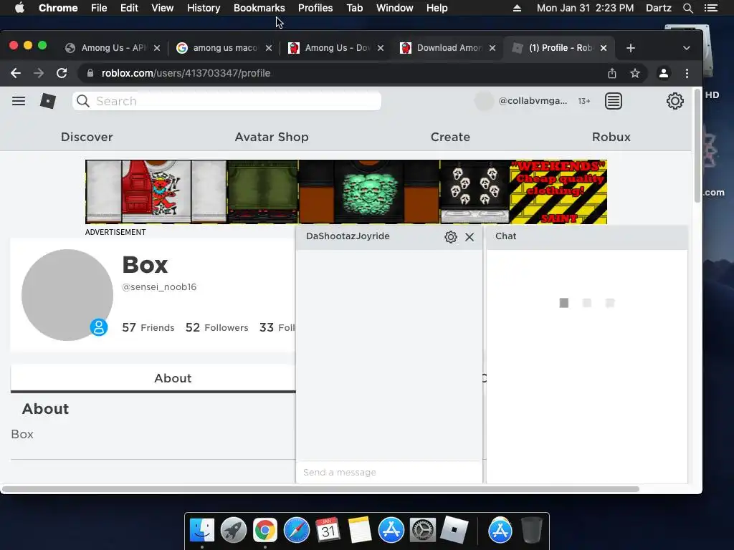
Task: Open Avatar Shop link
Action: pos(272,137)
